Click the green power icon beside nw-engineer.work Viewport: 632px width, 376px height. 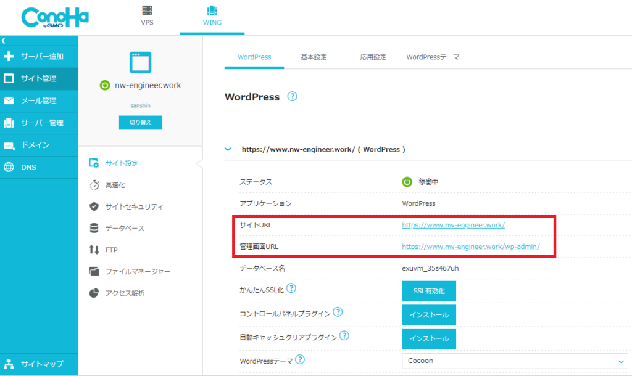coord(105,85)
